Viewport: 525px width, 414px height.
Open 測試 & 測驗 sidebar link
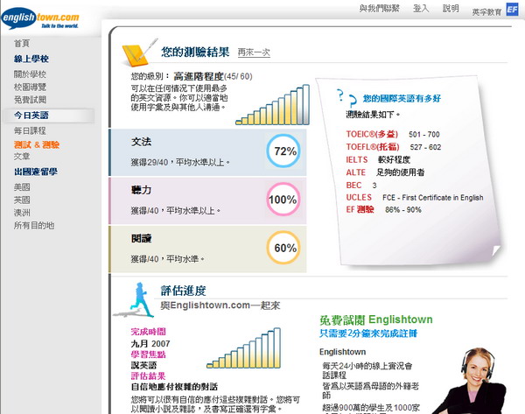tap(37, 144)
